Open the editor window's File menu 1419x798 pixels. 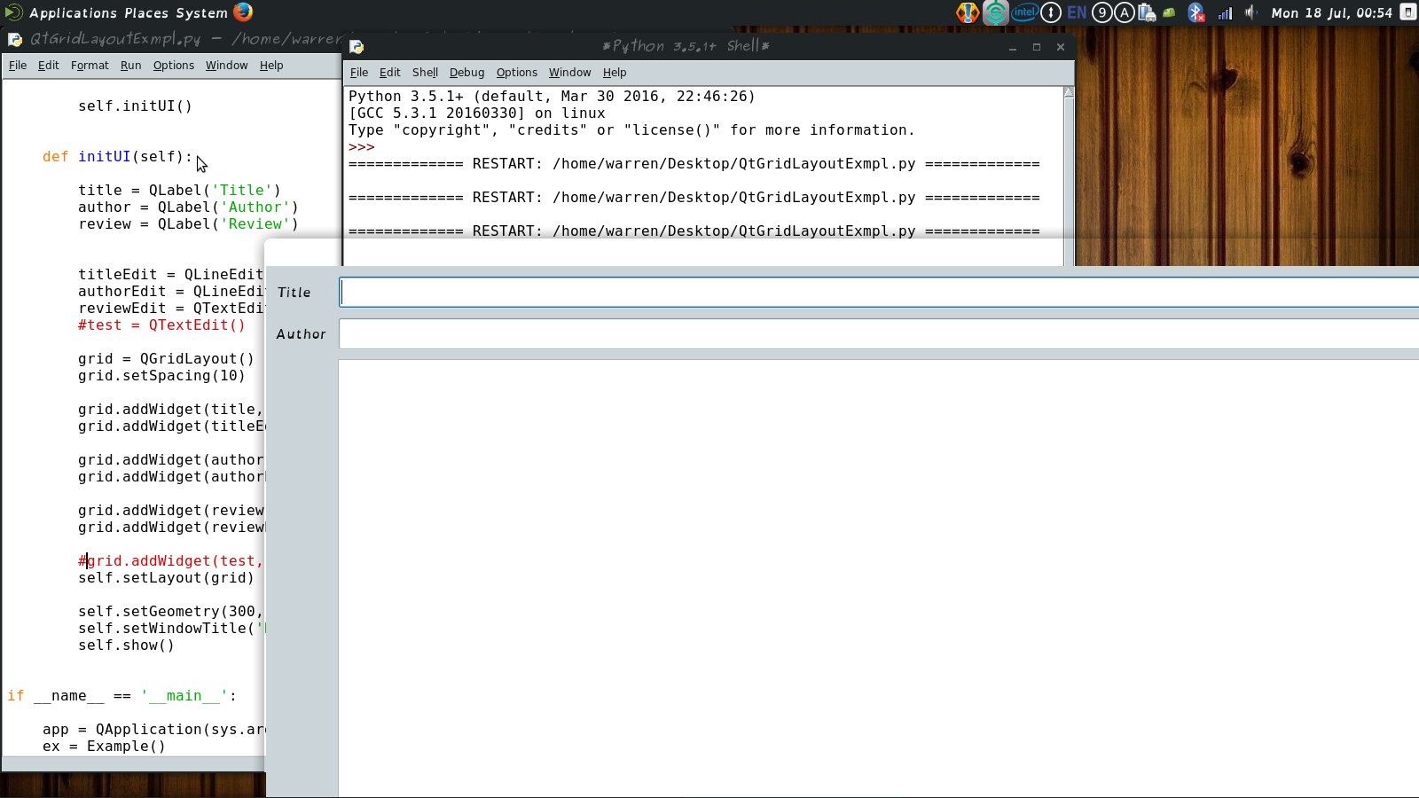[x=18, y=66]
